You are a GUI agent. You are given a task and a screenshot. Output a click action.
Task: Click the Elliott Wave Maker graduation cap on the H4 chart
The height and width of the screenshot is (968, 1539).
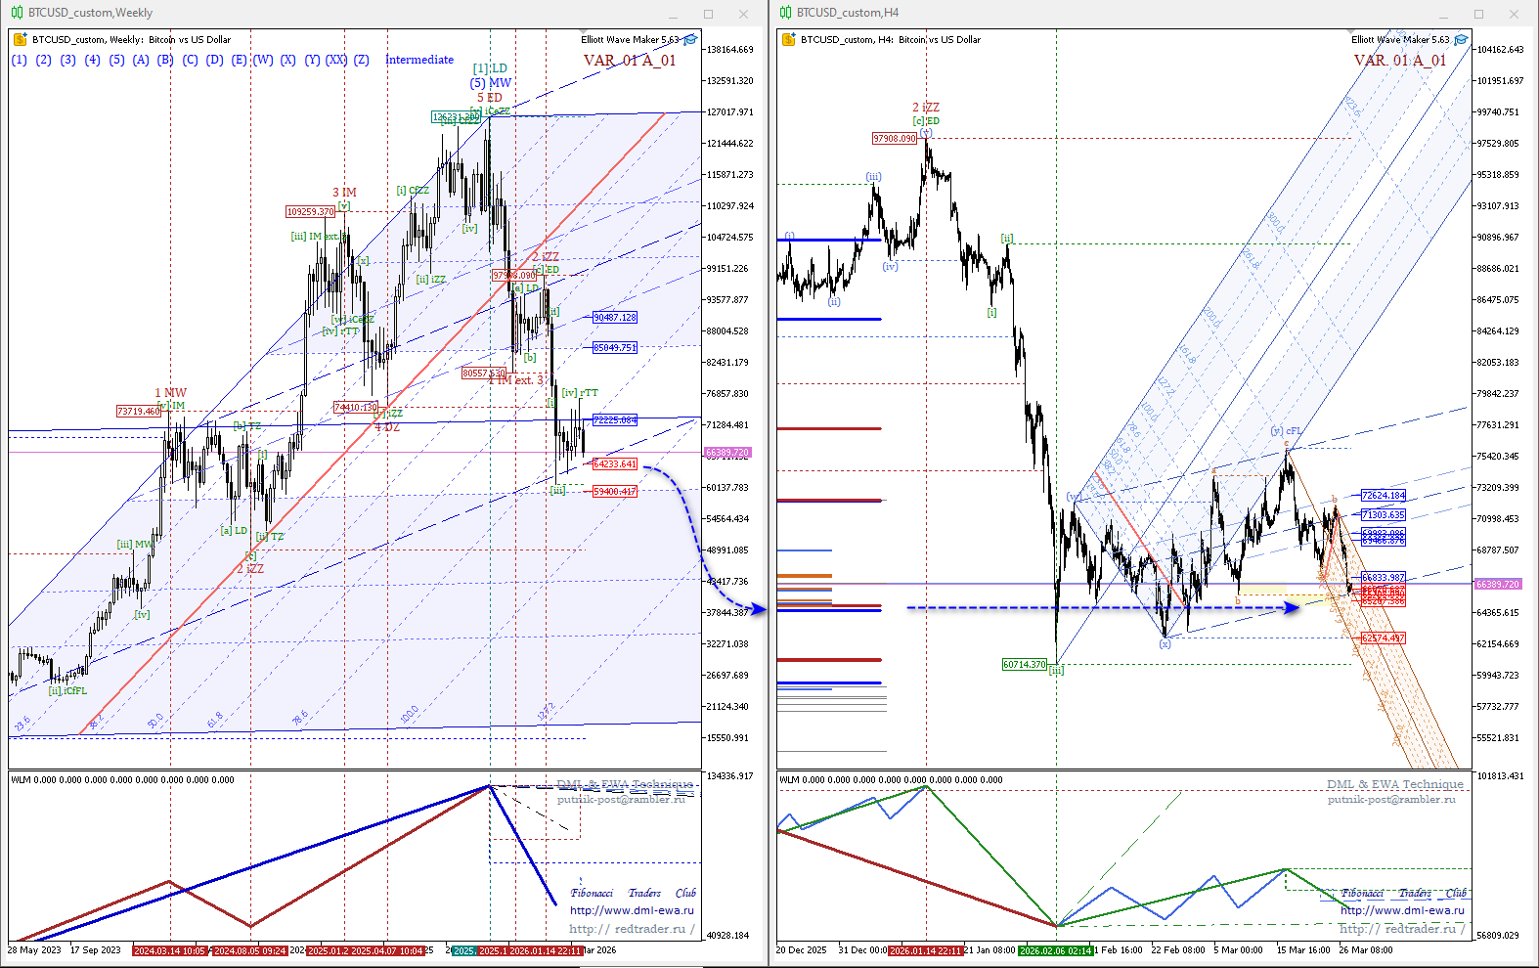1461,40
